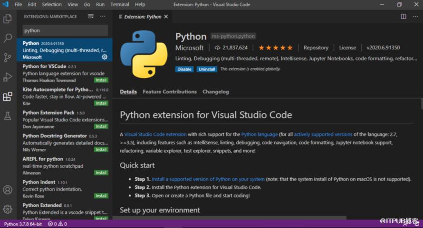The image size is (423, 228).
Task: Switch to the Details tab
Action: [x=128, y=92]
